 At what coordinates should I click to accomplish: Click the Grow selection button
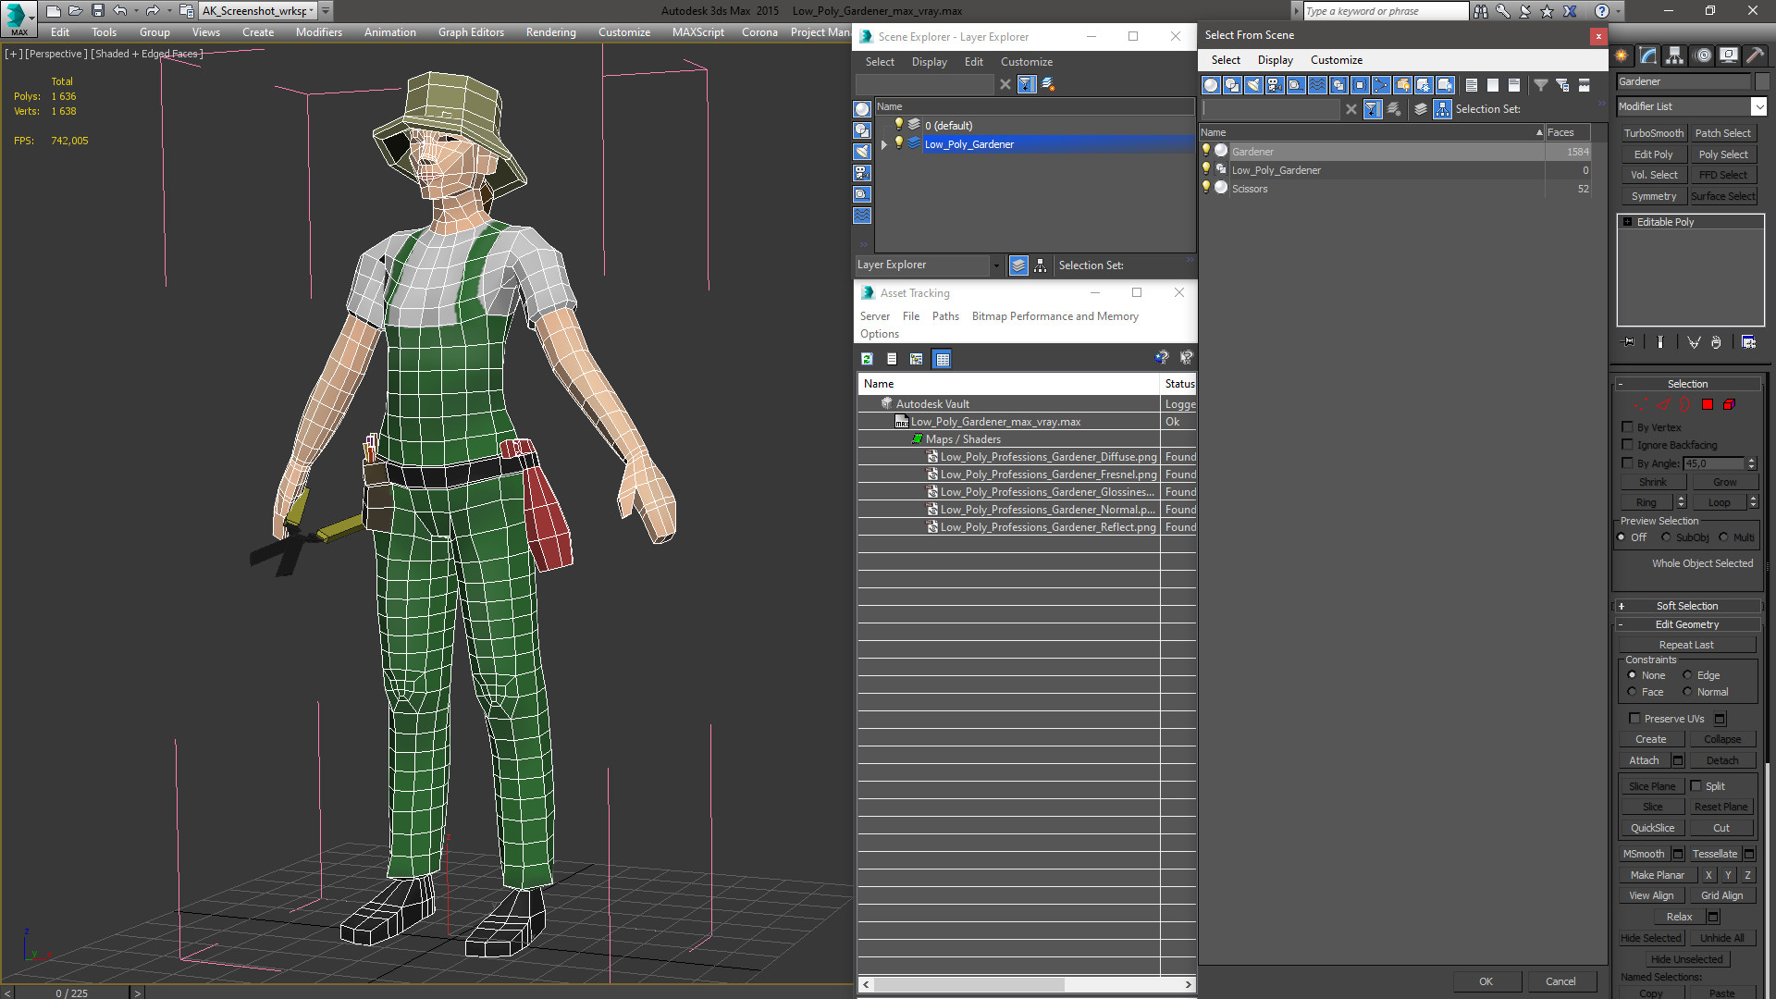tap(1724, 483)
